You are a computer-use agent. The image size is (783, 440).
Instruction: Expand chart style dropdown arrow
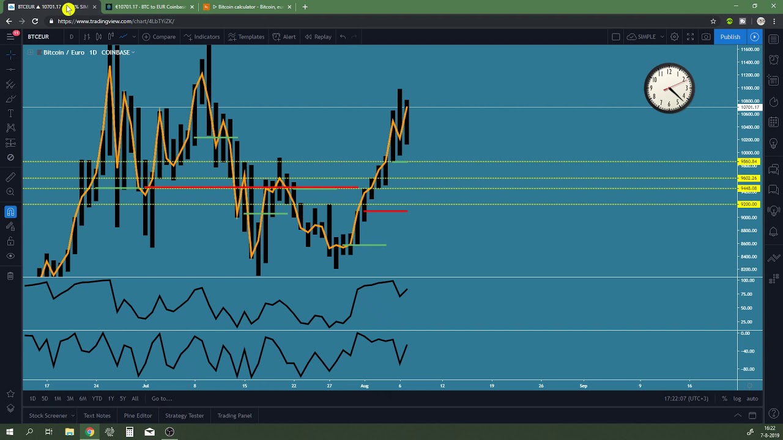(133, 37)
